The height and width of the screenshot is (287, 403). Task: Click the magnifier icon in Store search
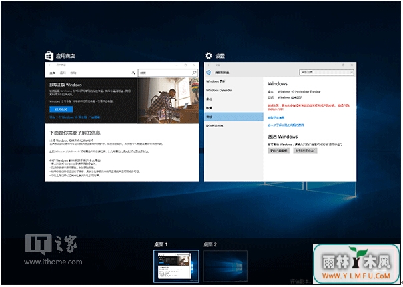[x=194, y=73]
